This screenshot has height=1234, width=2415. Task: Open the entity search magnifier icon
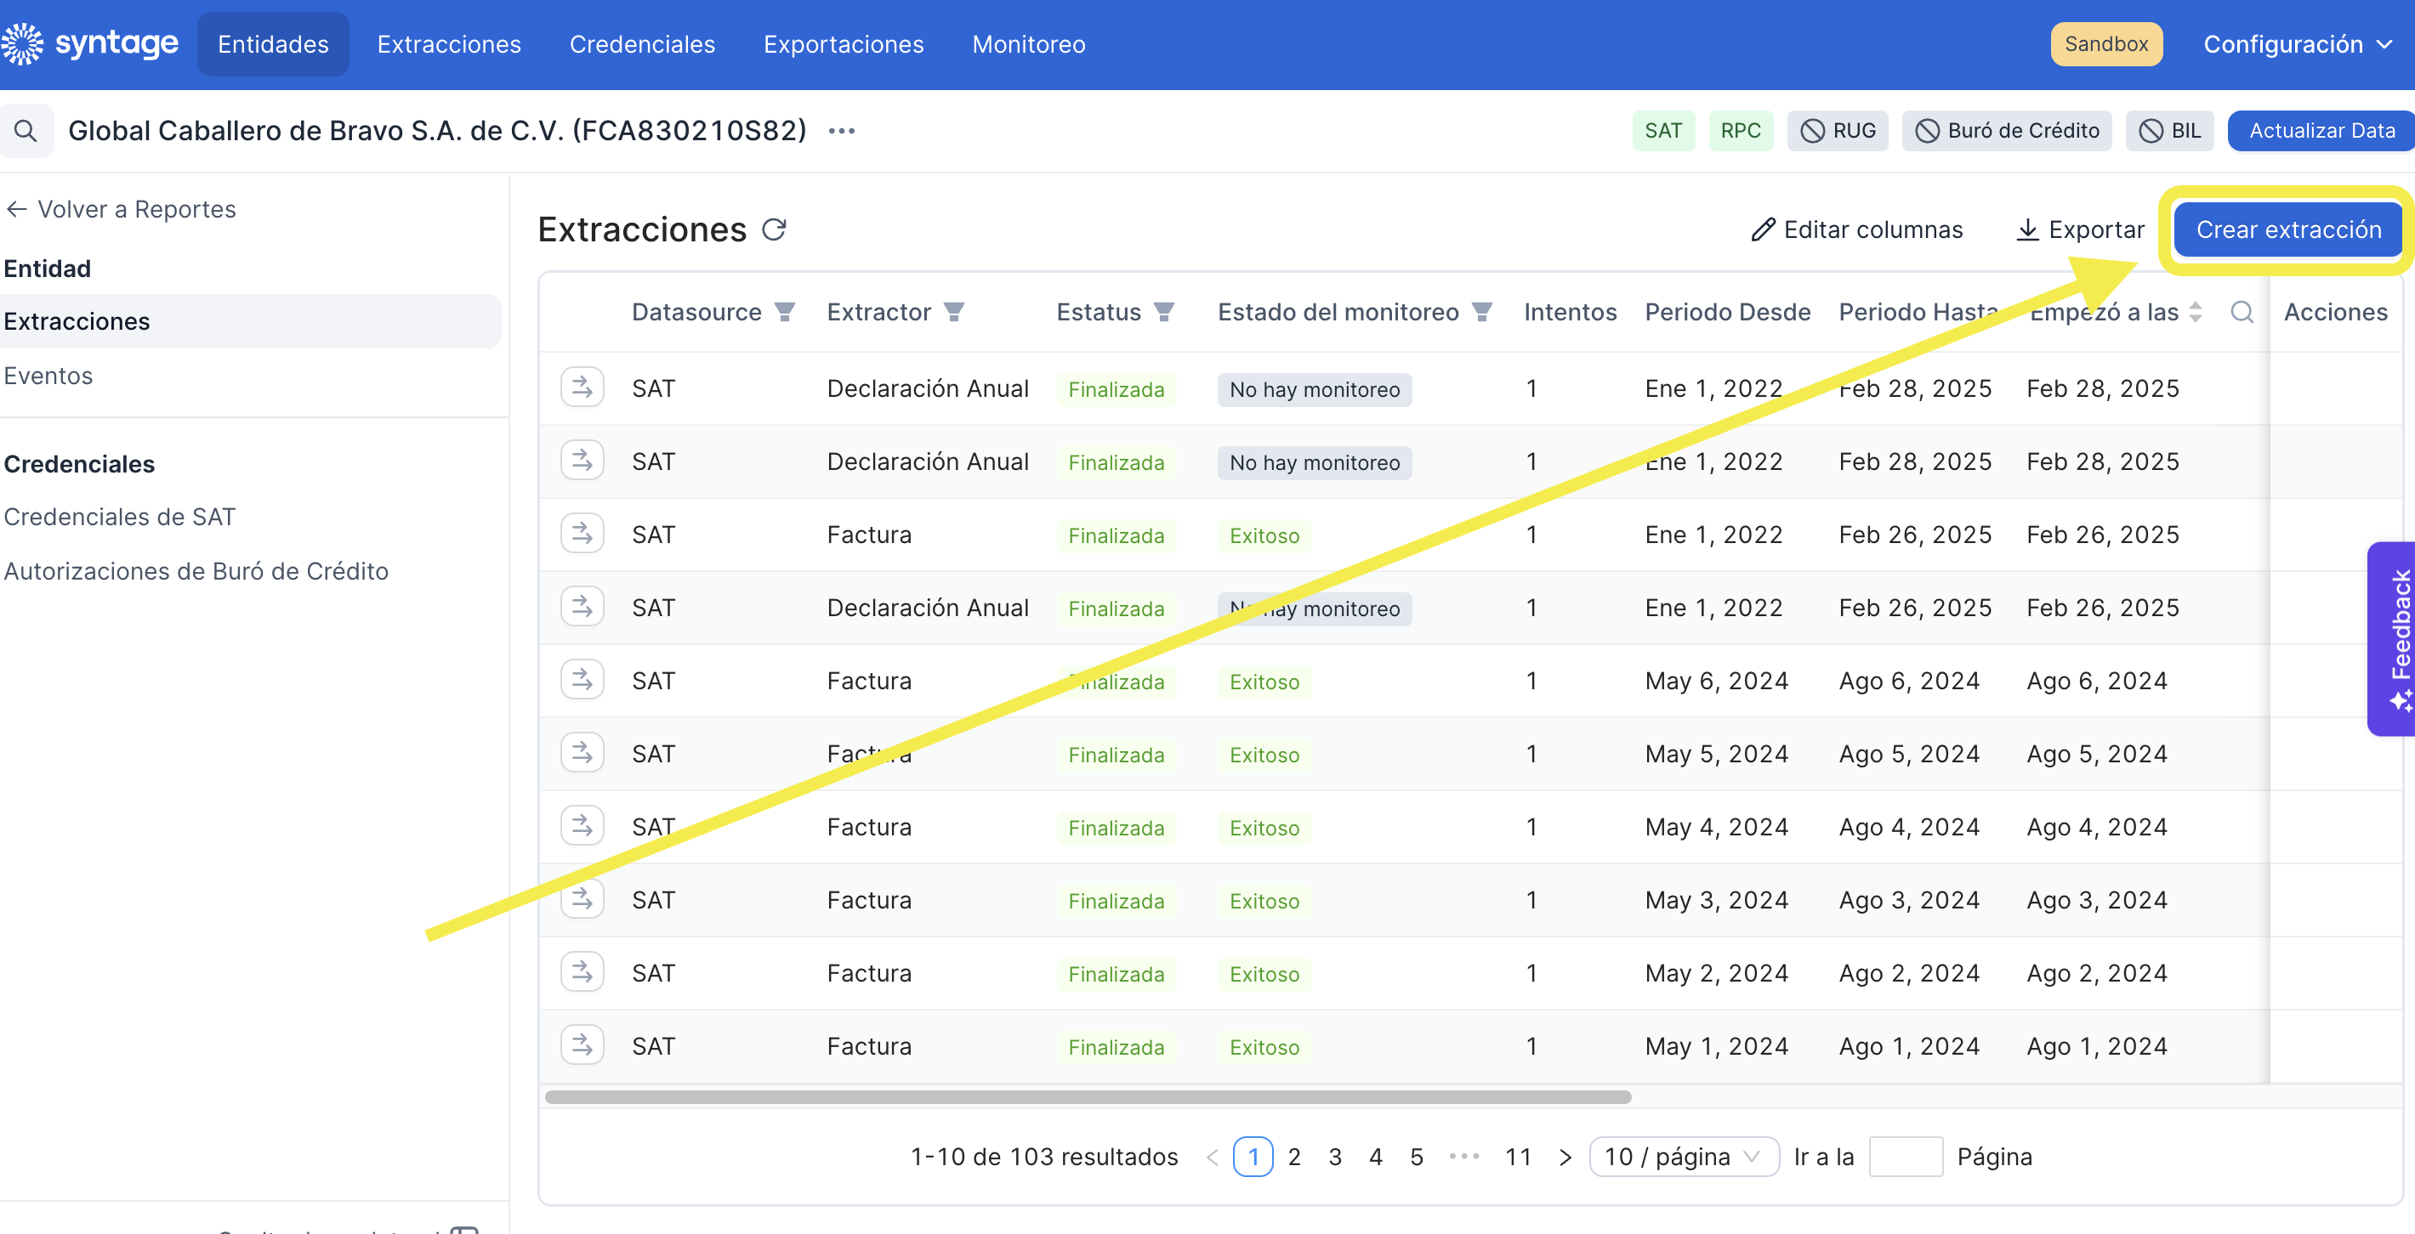click(26, 131)
